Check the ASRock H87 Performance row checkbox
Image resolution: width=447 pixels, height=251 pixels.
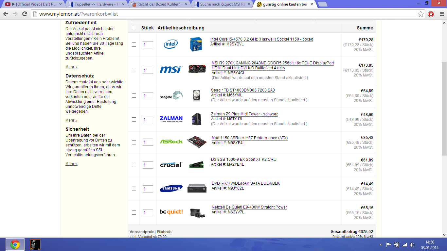tap(134, 142)
